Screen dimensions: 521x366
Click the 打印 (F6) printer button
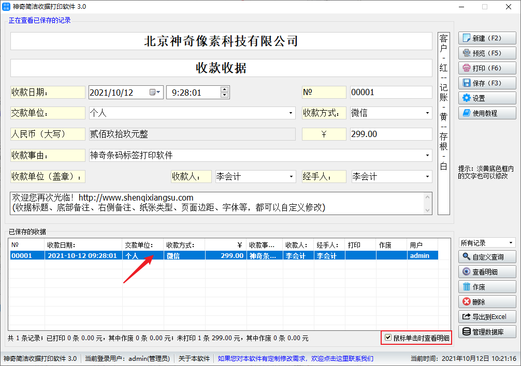click(487, 68)
